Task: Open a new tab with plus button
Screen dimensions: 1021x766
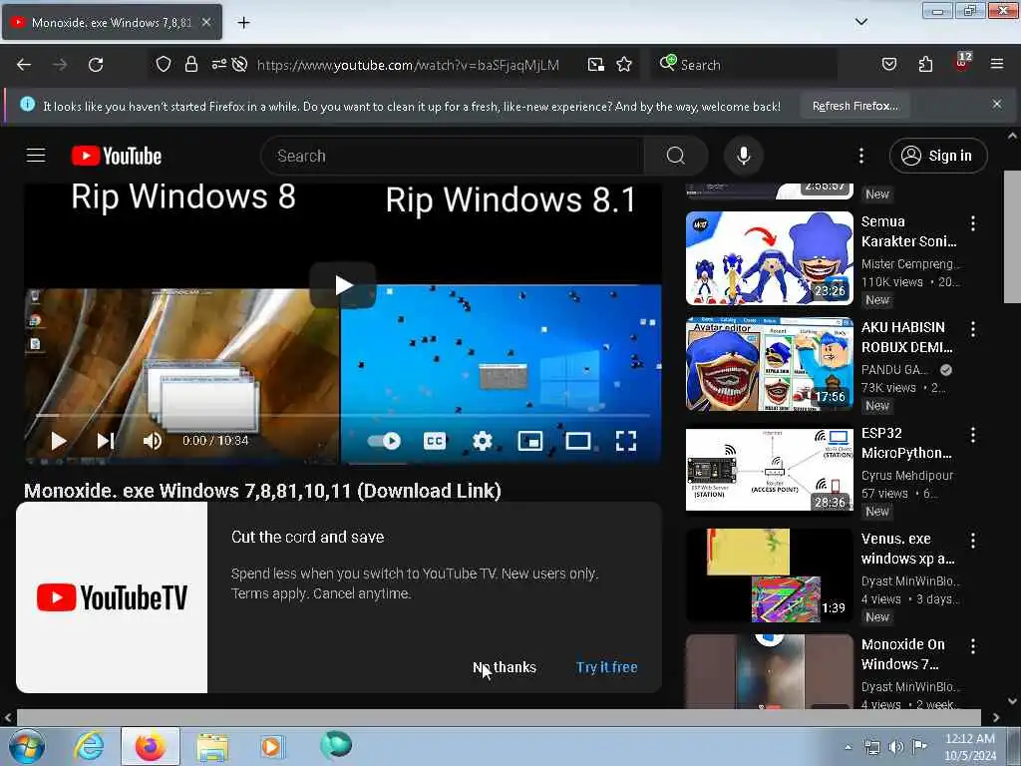Action: click(x=243, y=22)
